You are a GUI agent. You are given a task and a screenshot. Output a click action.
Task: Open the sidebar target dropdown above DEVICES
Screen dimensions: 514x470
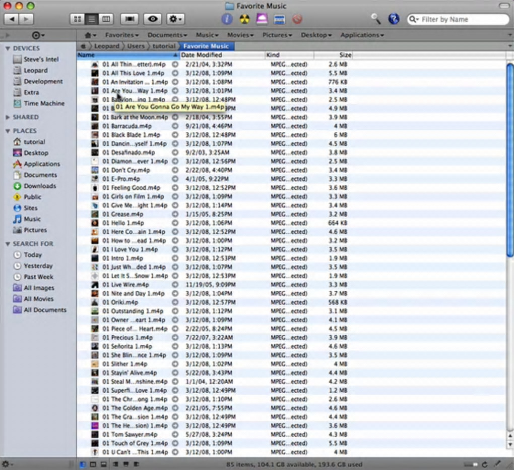(x=38, y=35)
